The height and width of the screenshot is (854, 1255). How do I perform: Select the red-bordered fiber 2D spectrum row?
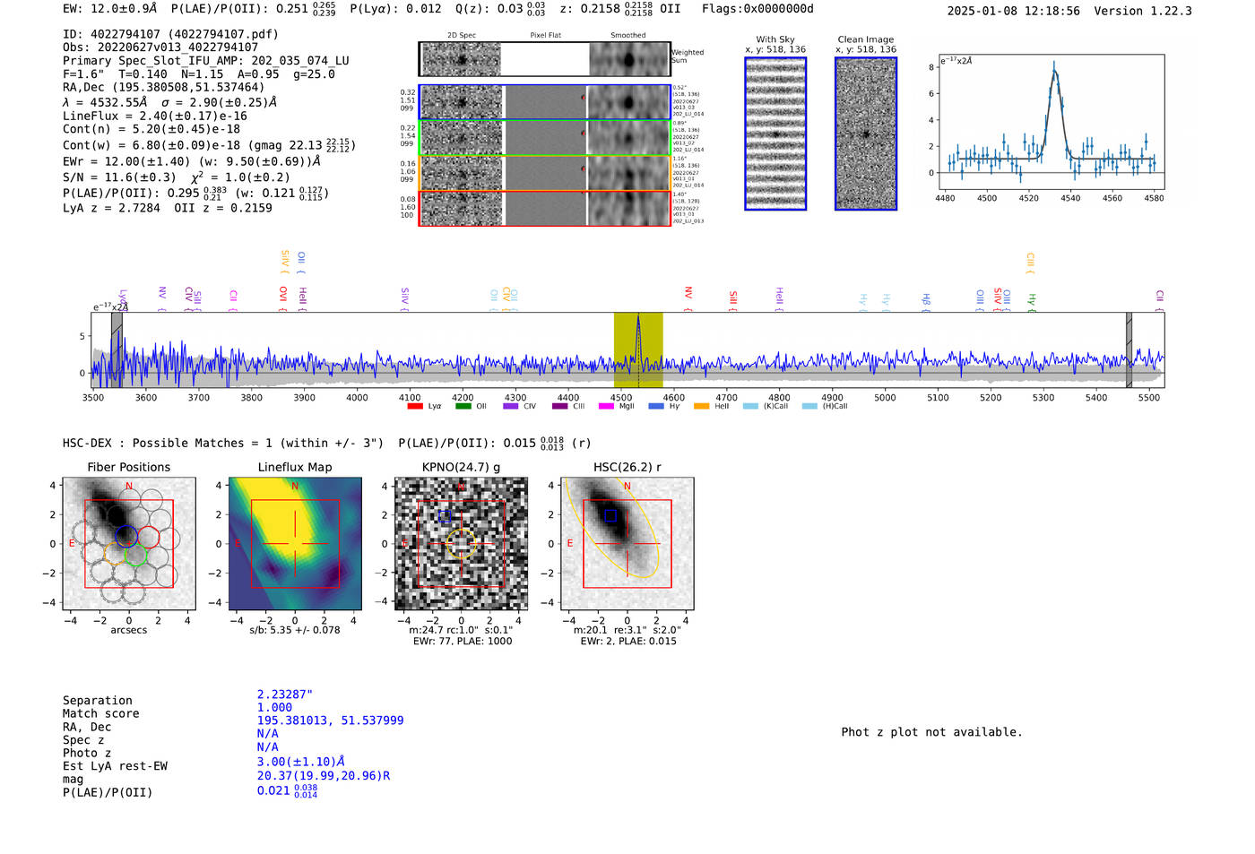(x=545, y=208)
